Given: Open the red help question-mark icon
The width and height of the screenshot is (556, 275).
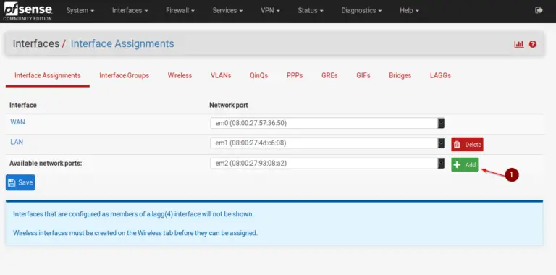Looking at the screenshot, I should tap(533, 44).
